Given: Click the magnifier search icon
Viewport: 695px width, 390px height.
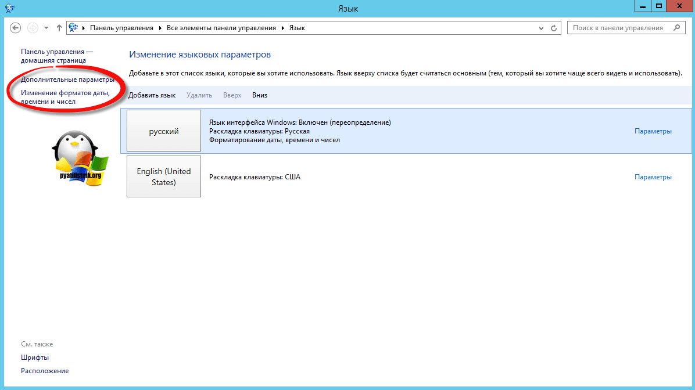Looking at the screenshot, I should click(676, 28).
